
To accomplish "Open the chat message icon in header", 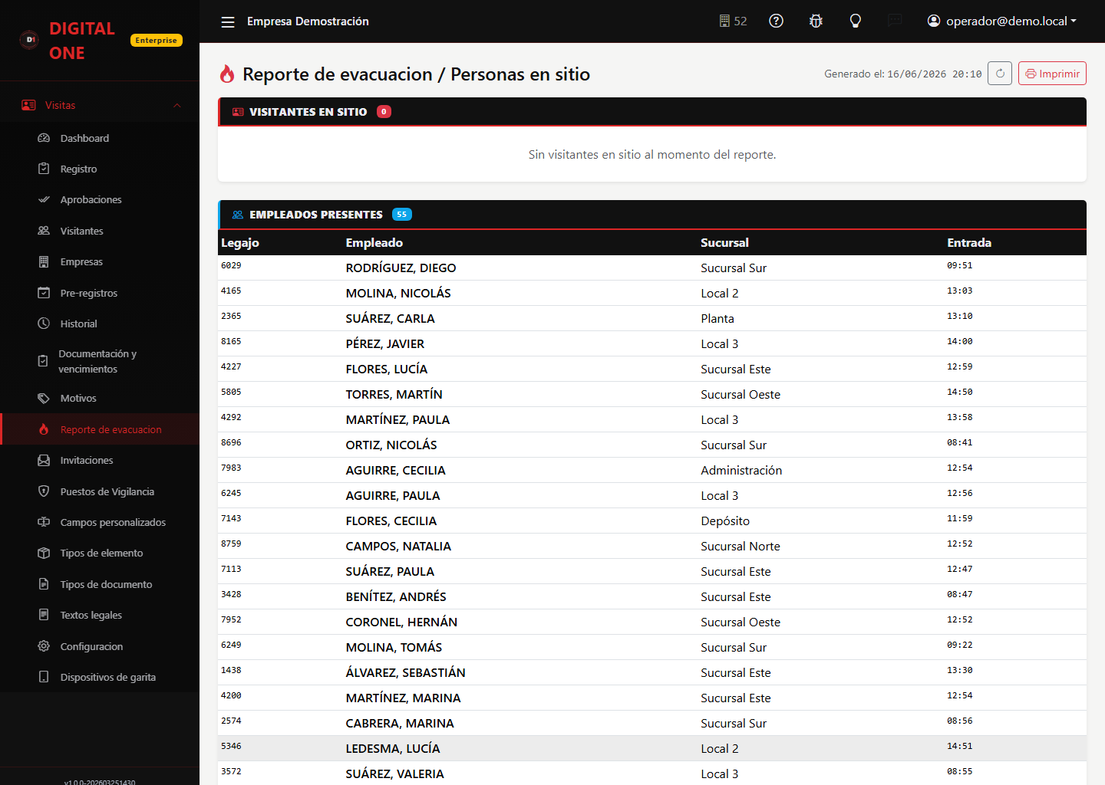I will (895, 21).
